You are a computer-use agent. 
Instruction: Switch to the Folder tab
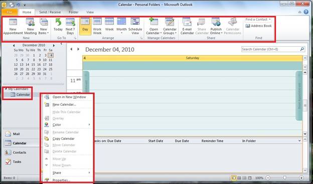pyautogui.click(x=74, y=12)
